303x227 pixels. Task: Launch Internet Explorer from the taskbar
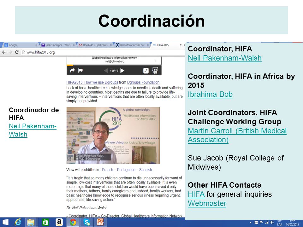coord(18,222)
